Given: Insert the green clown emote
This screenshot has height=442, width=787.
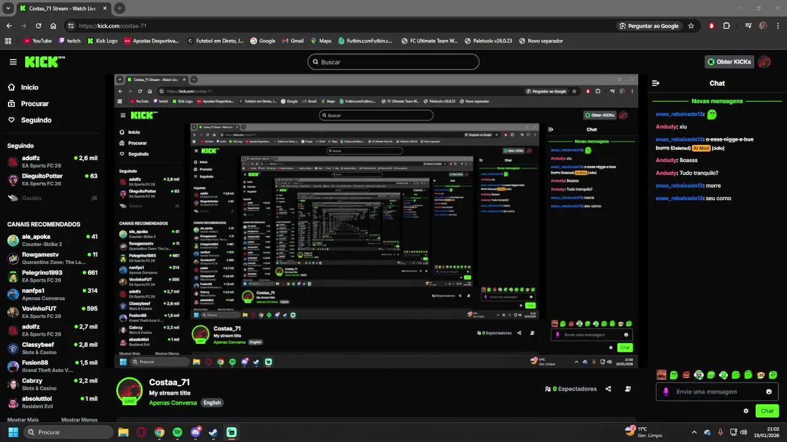Looking at the screenshot, I should (698, 374).
